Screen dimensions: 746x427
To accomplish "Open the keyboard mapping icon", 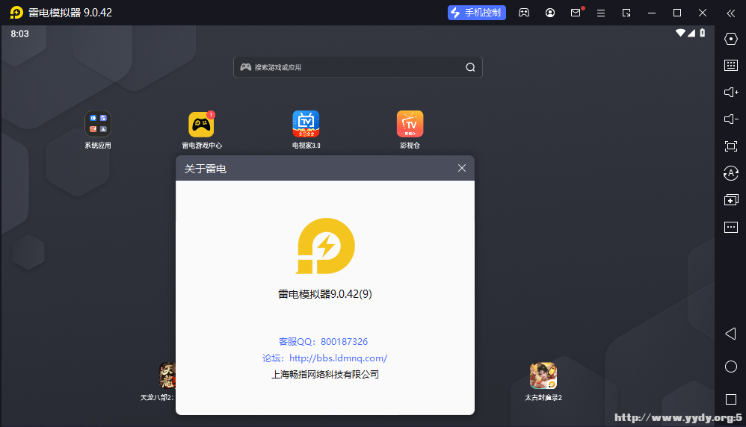I will point(731,65).
